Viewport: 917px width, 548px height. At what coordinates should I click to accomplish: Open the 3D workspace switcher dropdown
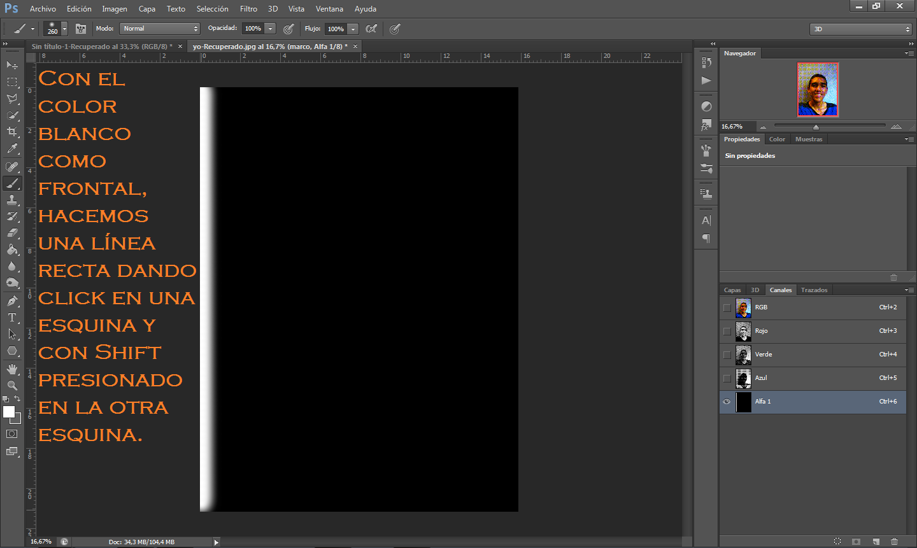861,29
